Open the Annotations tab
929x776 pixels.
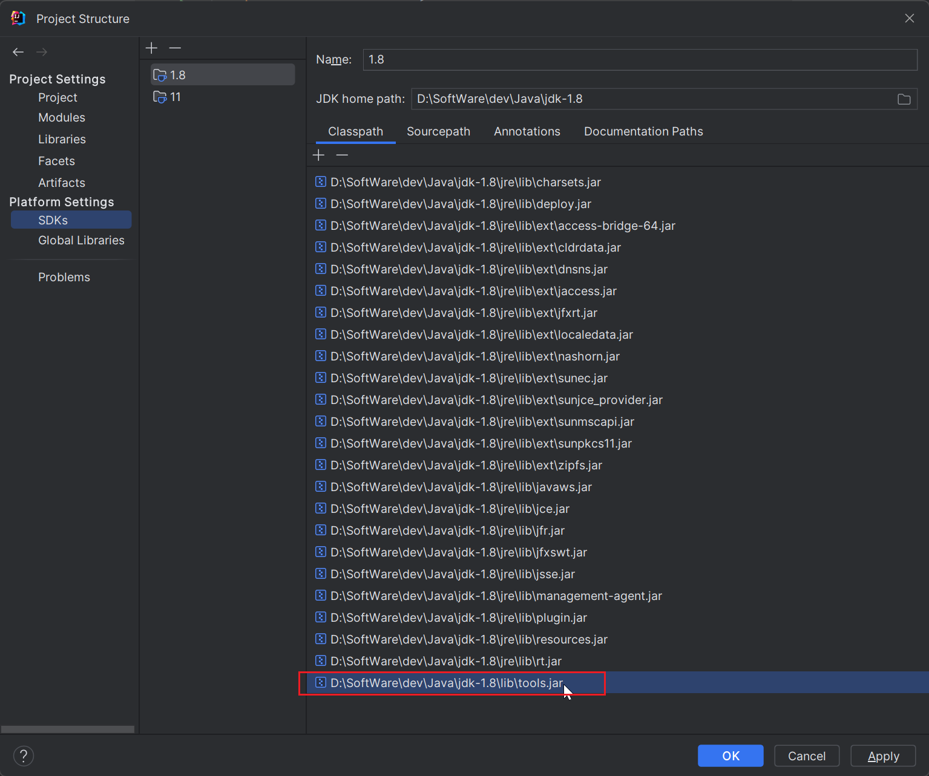click(527, 131)
